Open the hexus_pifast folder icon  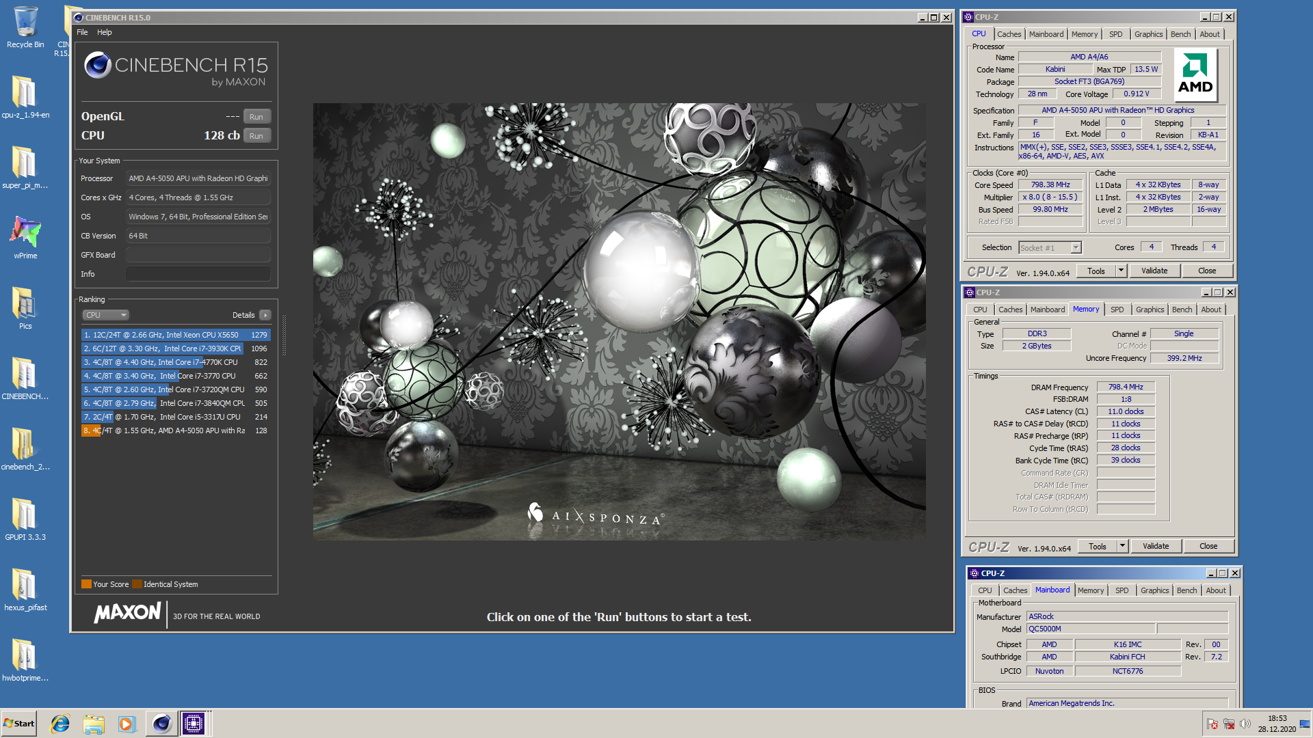[x=25, y=590]
